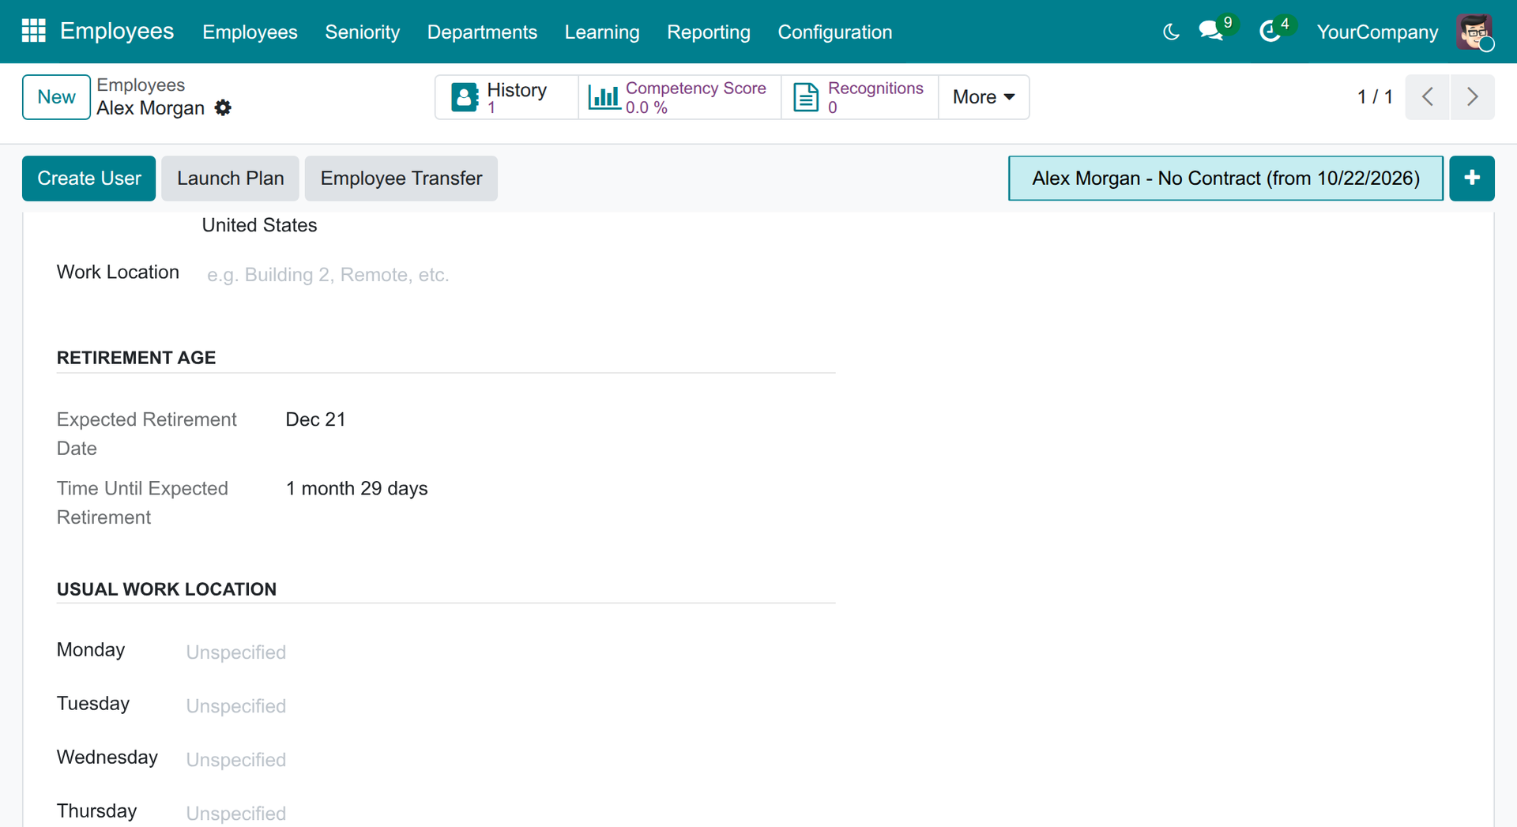Open the YourCompany company switcher
This screenshot has width=1517, height=827.
(x=1376, y=32)
